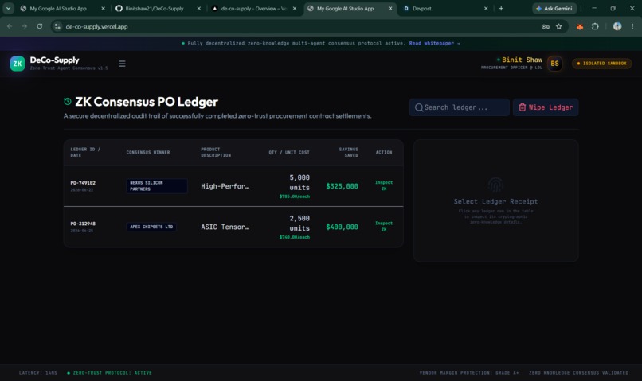Click the Savings Saved column header

click(348, 152)
